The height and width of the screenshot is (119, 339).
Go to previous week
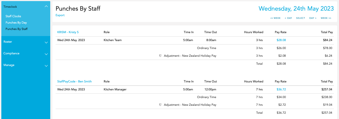point(275,18)
